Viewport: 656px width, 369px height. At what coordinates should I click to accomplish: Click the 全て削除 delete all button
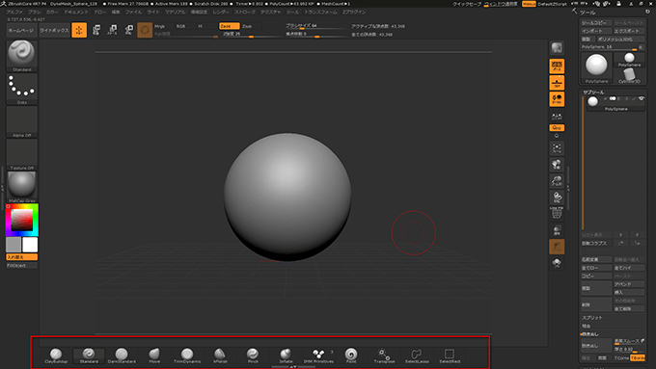(629, 309)
